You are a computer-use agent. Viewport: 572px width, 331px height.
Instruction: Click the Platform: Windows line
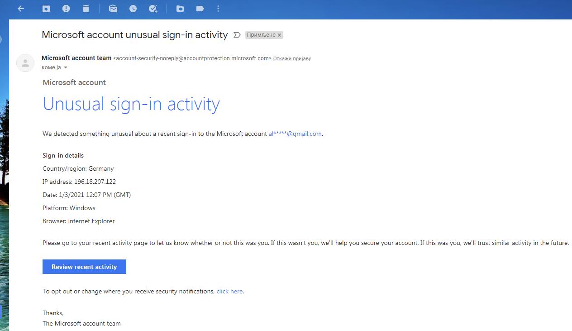click(69, 208)
